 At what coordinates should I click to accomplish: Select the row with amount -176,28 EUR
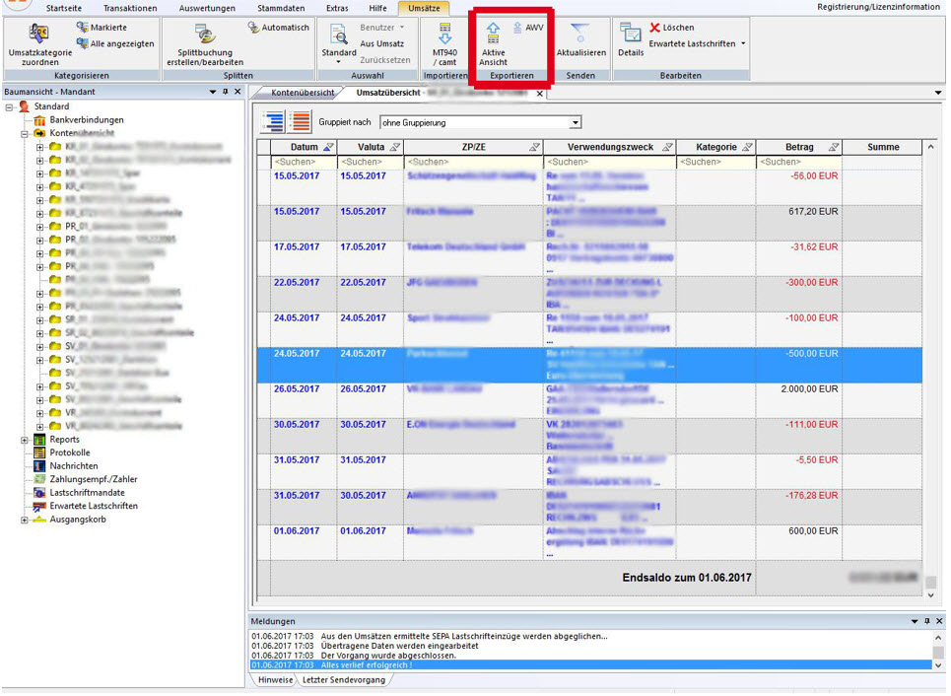tap(589, 508)
